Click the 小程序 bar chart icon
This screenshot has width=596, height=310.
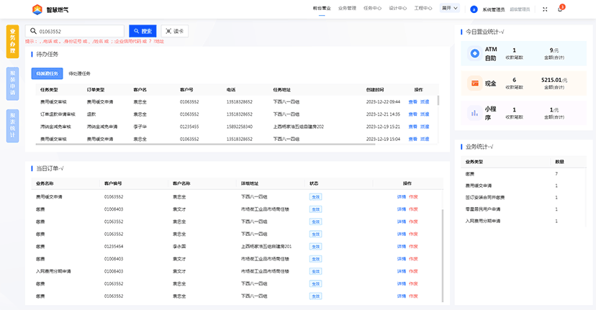(474, 112)
